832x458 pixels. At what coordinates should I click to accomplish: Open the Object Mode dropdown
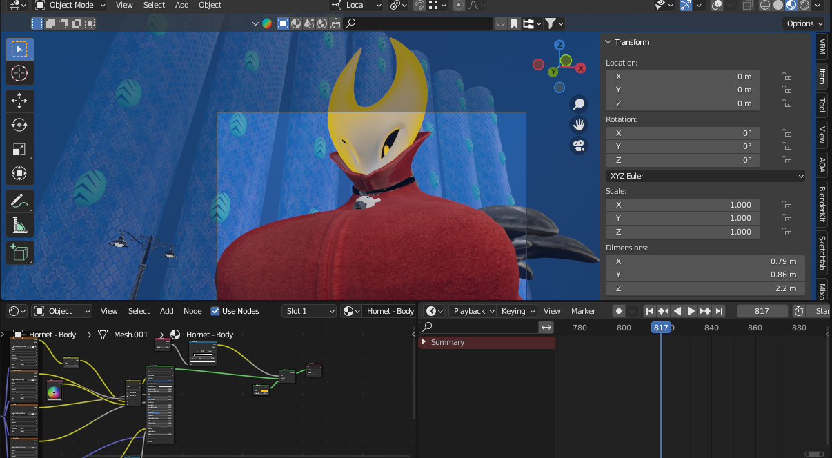click(x=70, y=5)
